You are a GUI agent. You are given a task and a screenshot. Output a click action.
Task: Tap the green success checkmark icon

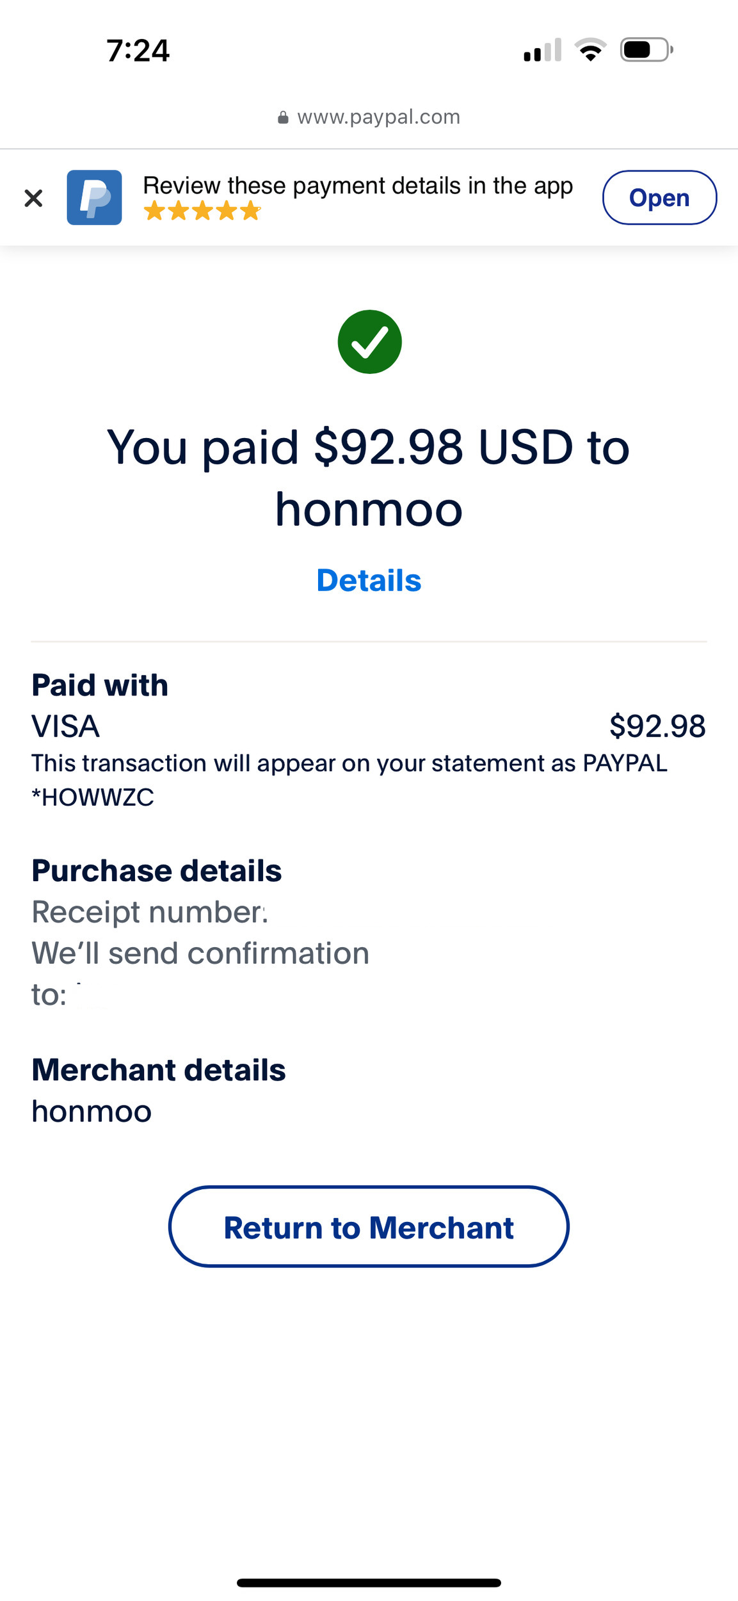[x=369, y=342]
